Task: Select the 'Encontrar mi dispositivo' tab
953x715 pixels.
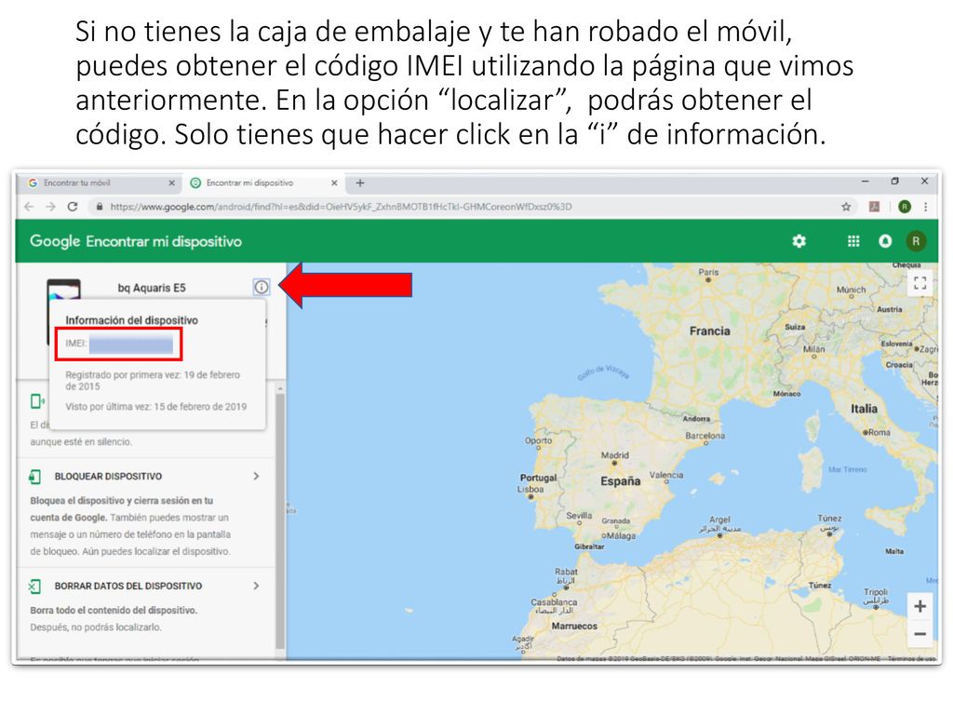Action: (x=263, y=182)
